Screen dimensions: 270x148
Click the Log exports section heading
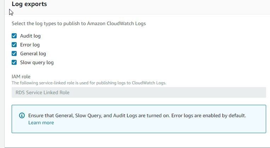coord(29,4)
